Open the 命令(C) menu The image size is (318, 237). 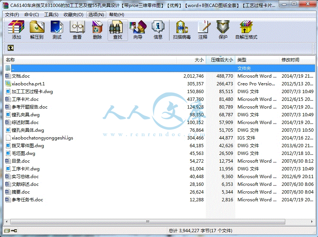coord(32,15)
